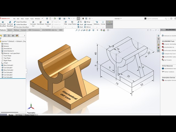Click the Undo icon
Image resolution: width=176 pixels, height=132 pixels.
click(69, 18)
